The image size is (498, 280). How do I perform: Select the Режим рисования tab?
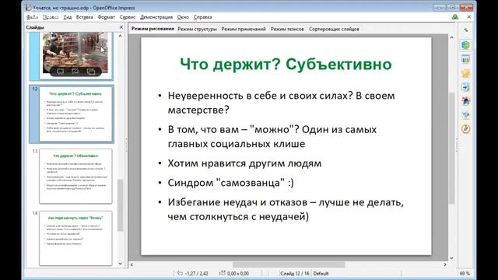click(153, 29)
